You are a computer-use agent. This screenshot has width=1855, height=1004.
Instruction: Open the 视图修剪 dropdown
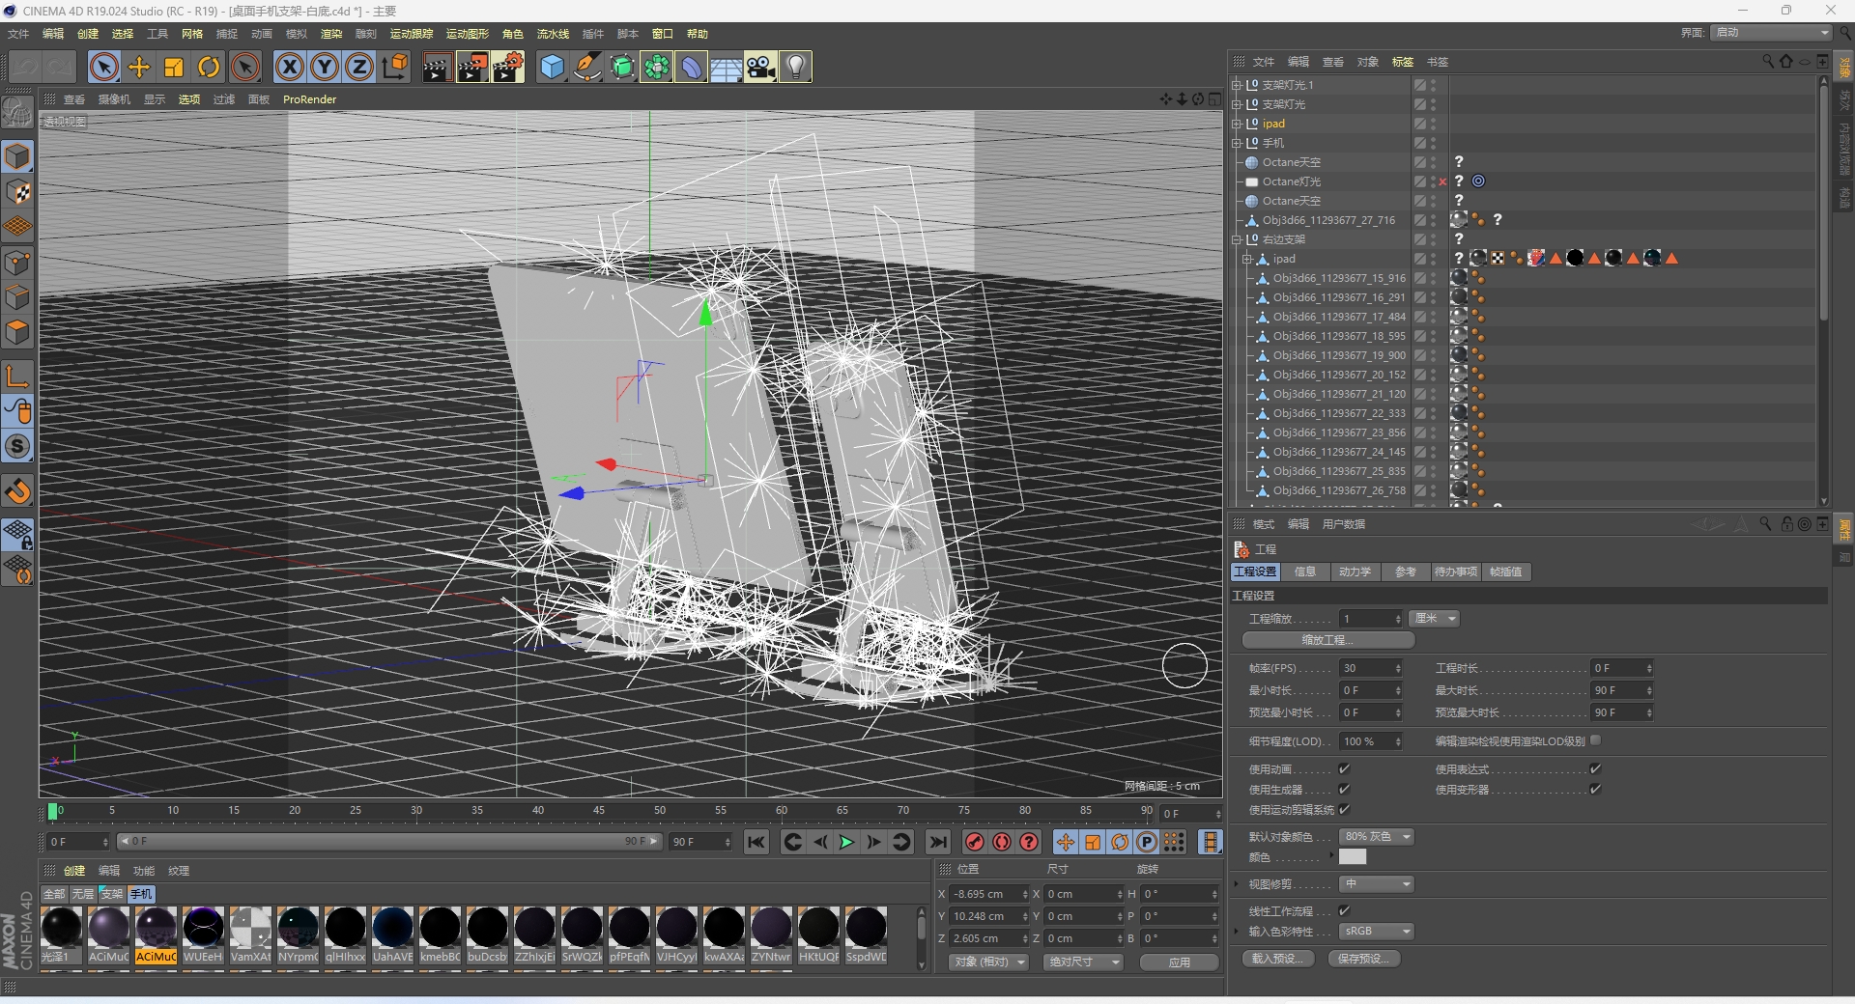coord(1377,883)
